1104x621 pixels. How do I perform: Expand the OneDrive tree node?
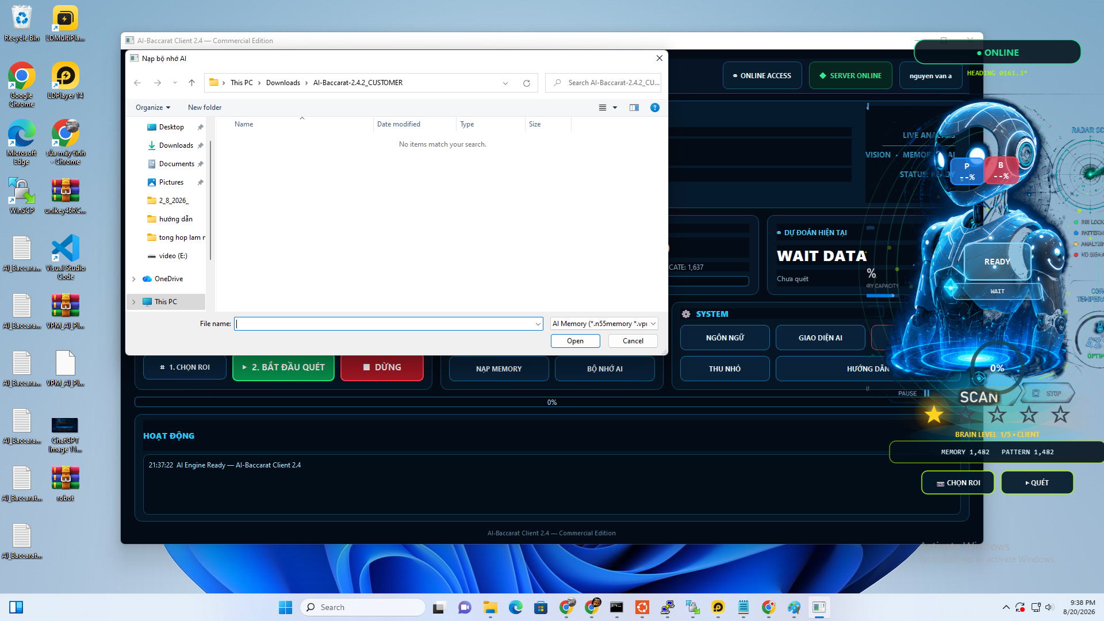134,279
